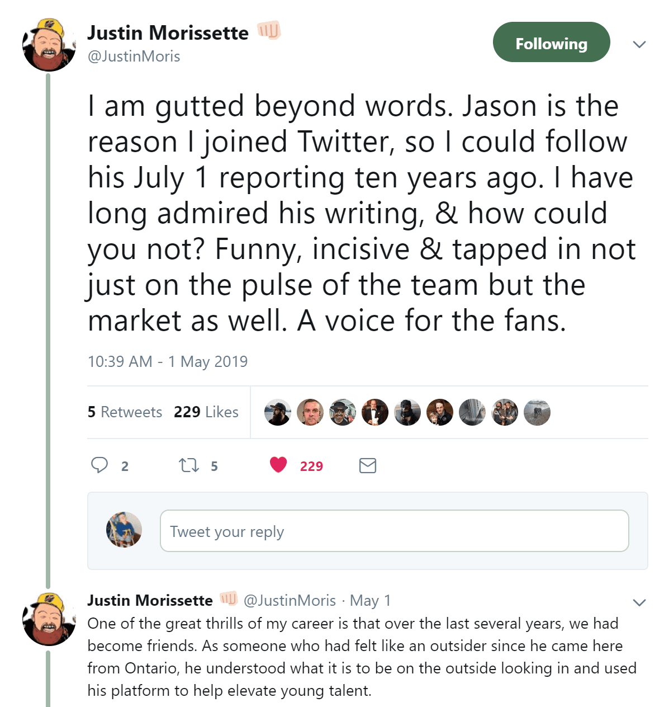Screen dimensions: 664x707
Task: Open Justin Morissette's profile avatar at top
Action: click(49, 45)
